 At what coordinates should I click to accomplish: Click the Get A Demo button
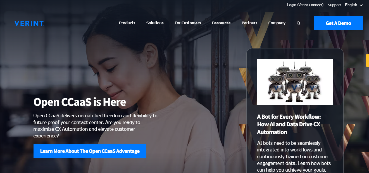(x=338, y=23)
